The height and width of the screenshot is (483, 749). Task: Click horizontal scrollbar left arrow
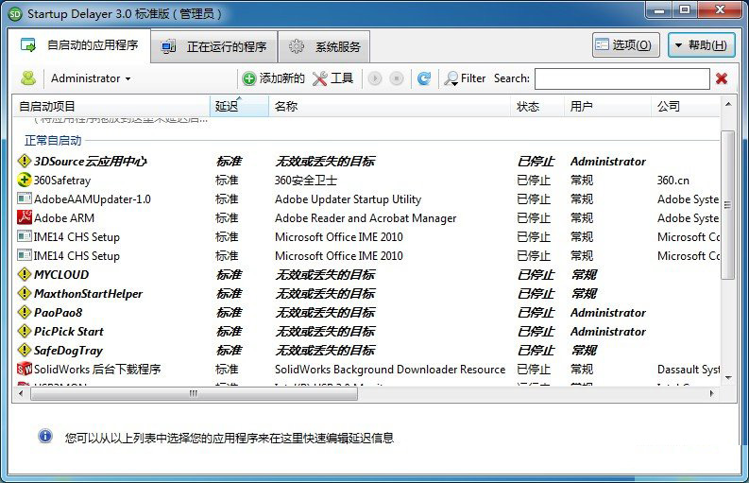coord(21,393)
